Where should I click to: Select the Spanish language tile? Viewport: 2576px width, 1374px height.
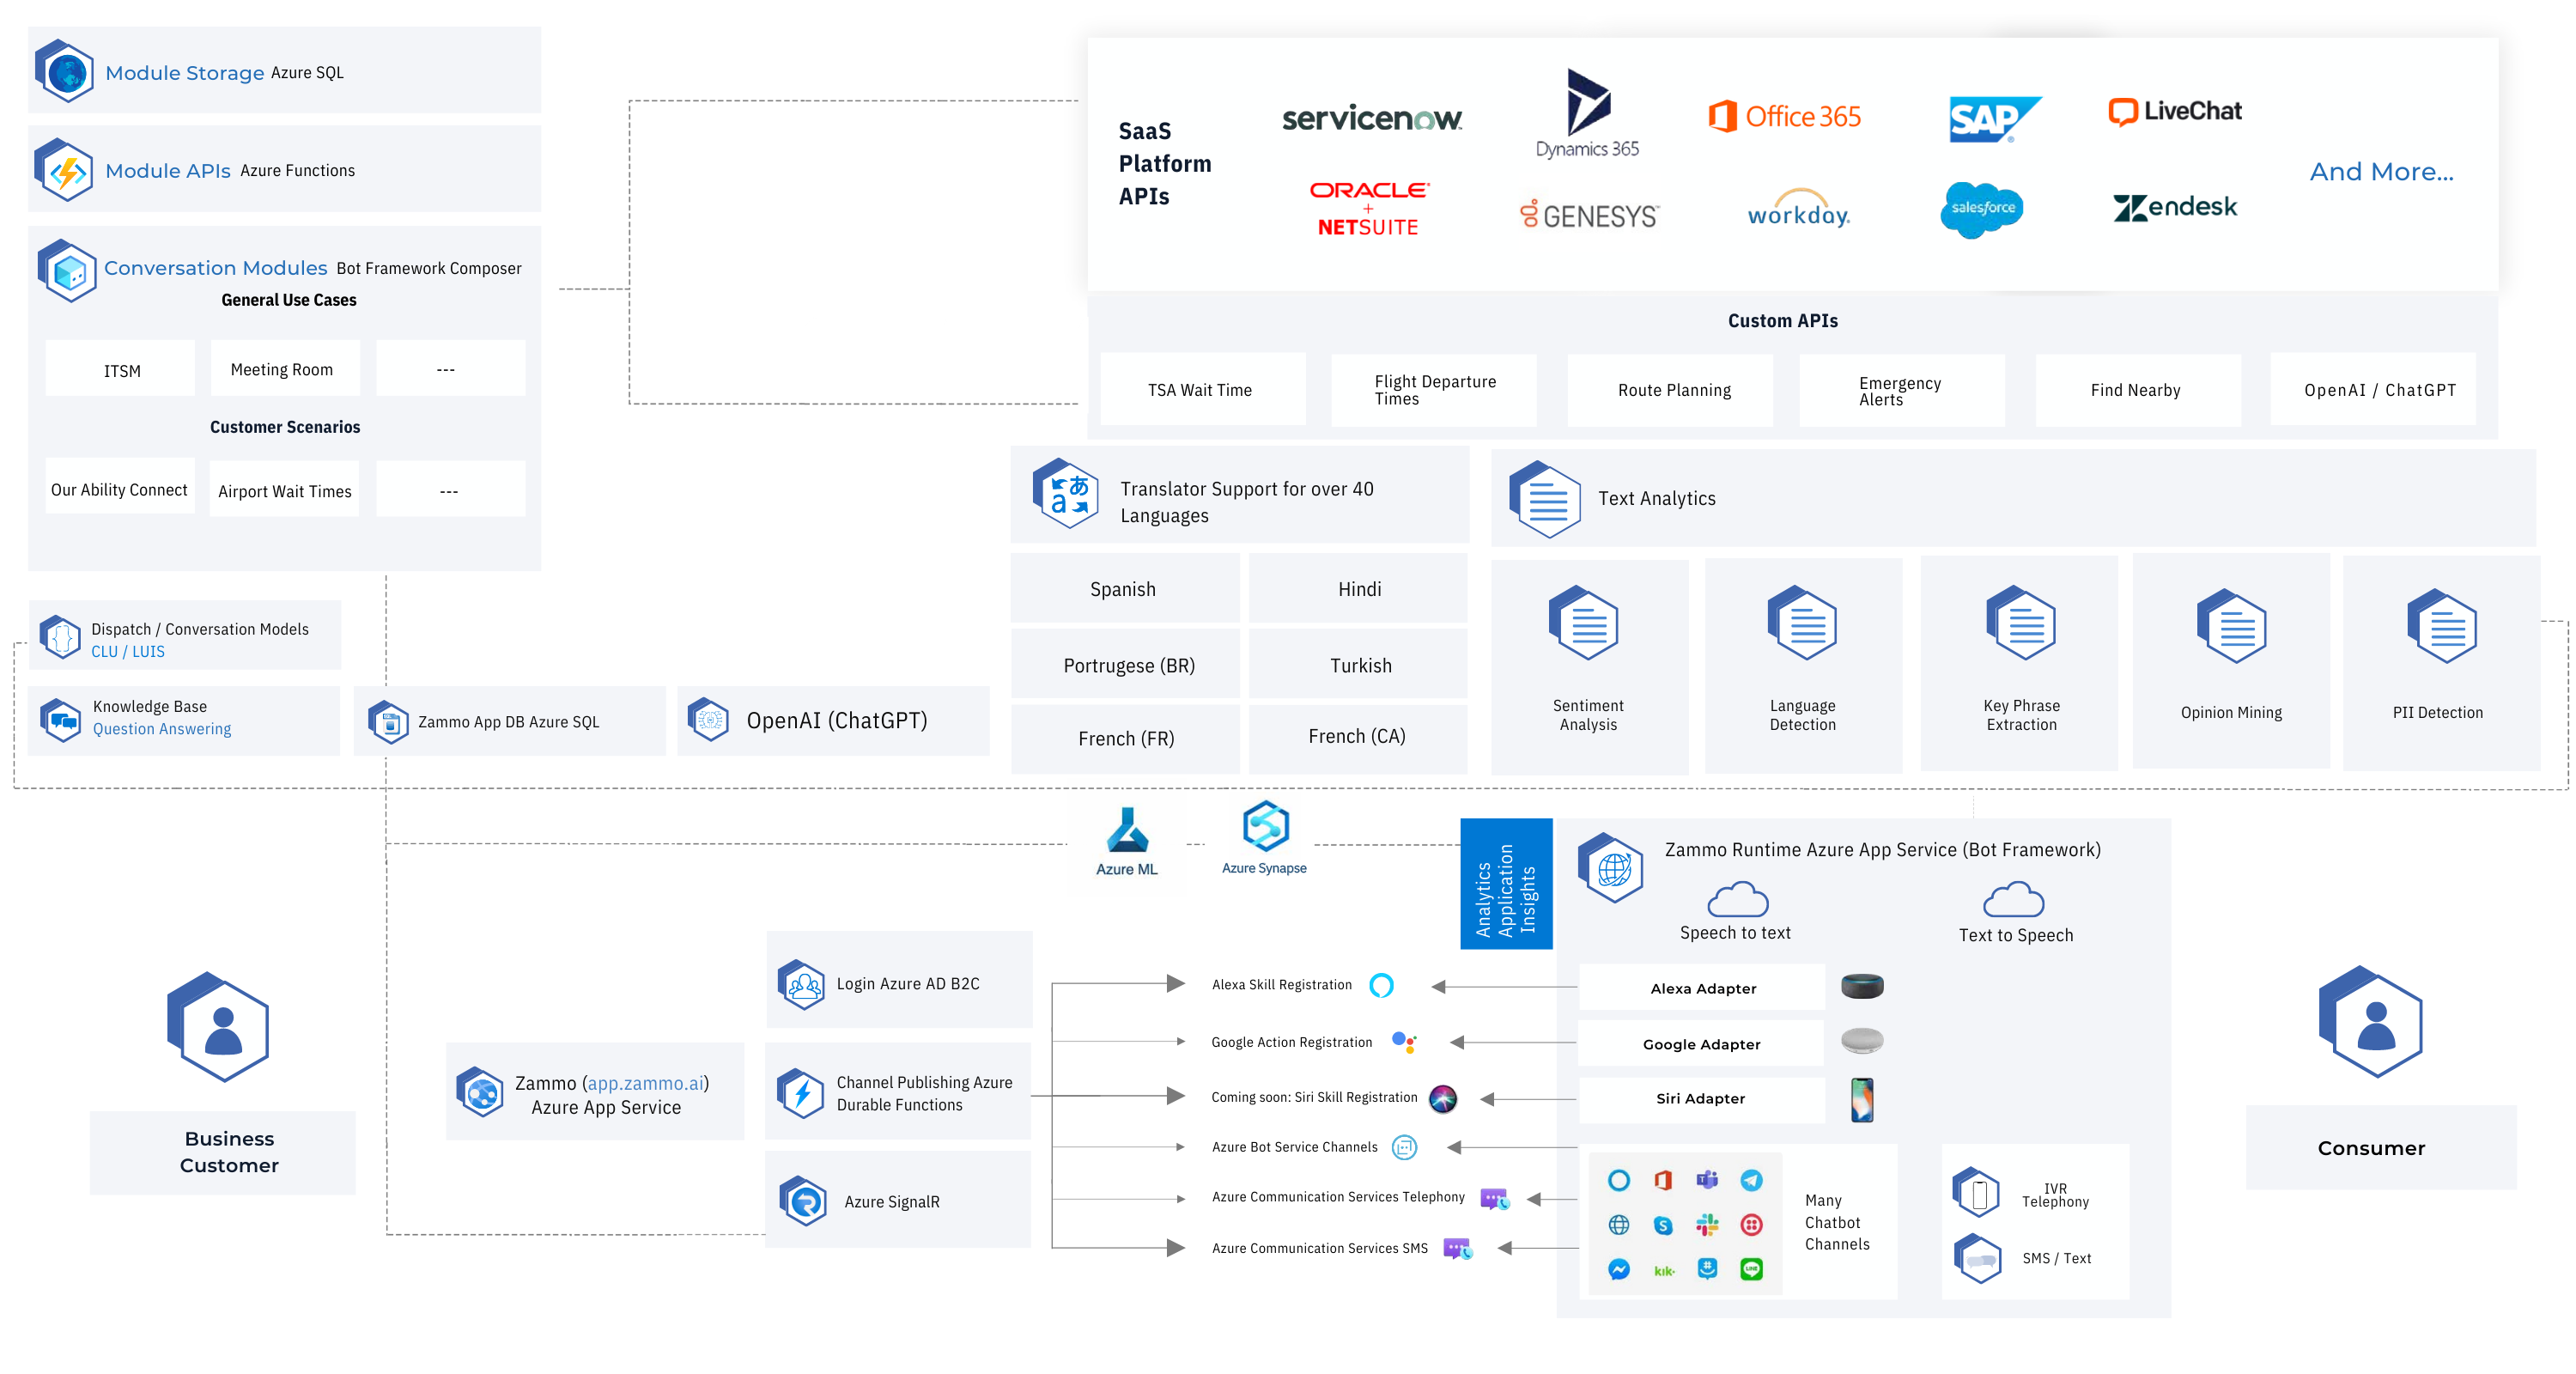(1123, 589)
